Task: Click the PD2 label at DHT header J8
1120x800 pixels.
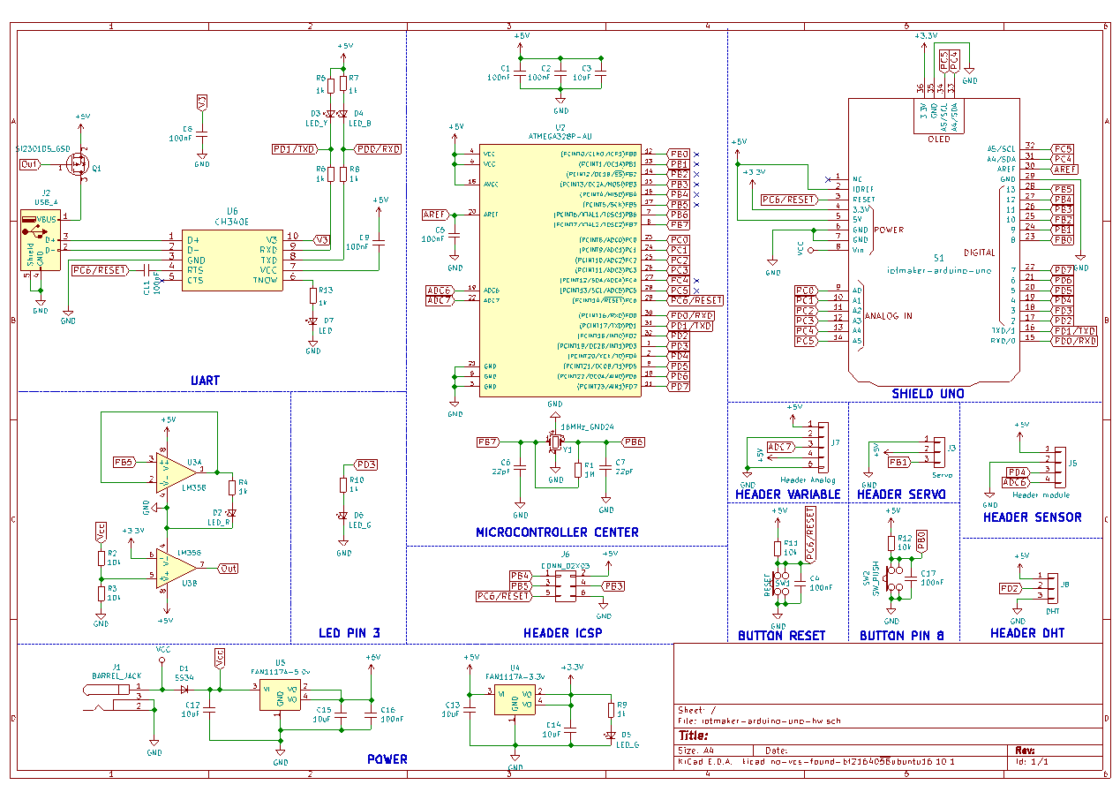Action: pyautogui.click(x=1010, y=588)
